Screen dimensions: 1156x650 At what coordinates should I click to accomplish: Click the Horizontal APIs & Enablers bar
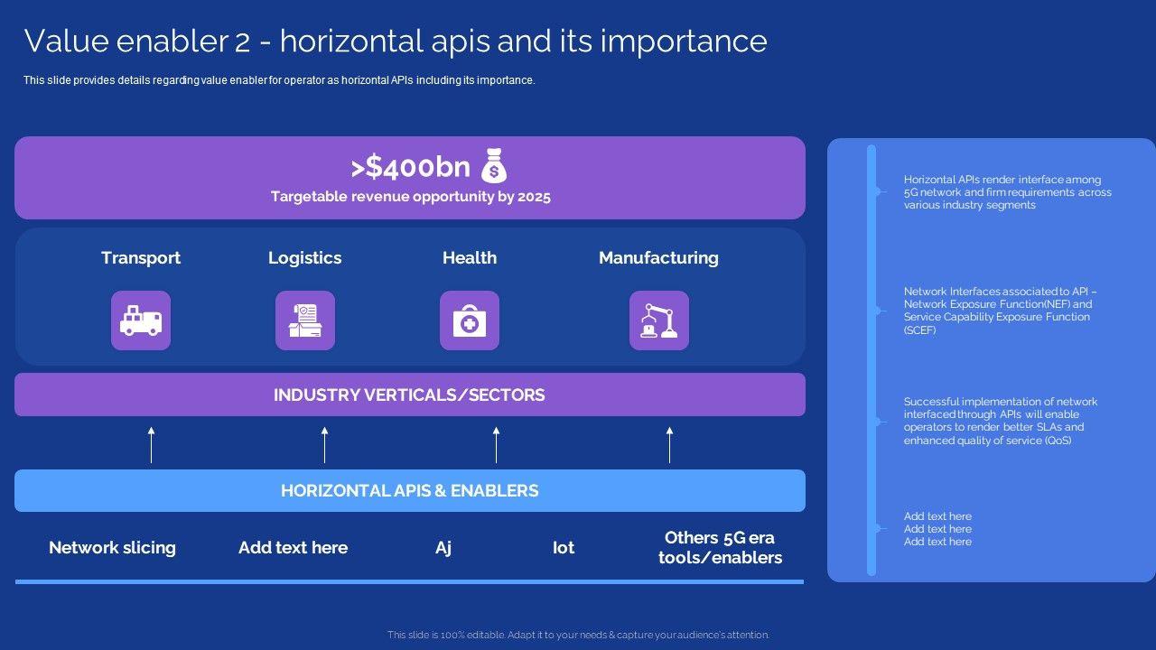tap(409, 490)
